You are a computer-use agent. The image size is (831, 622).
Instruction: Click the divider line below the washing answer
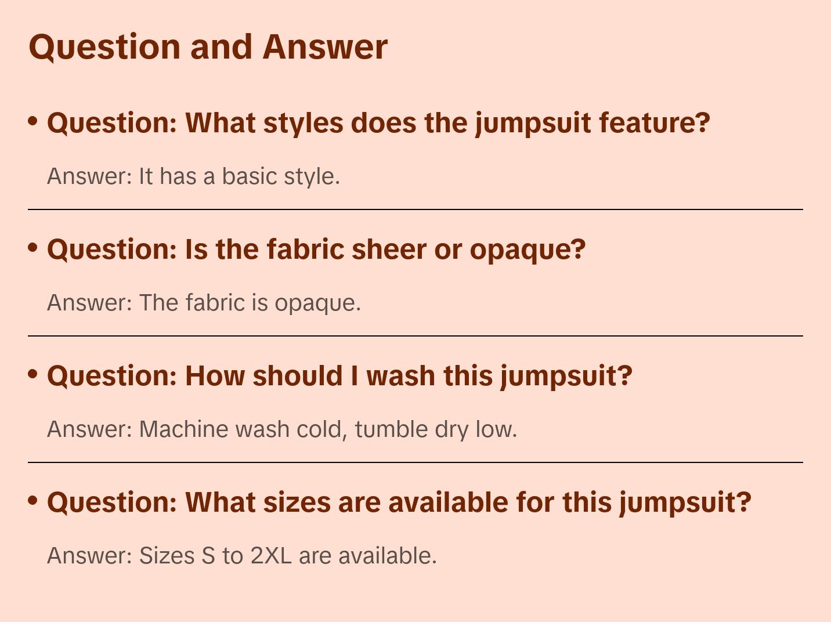416,462
